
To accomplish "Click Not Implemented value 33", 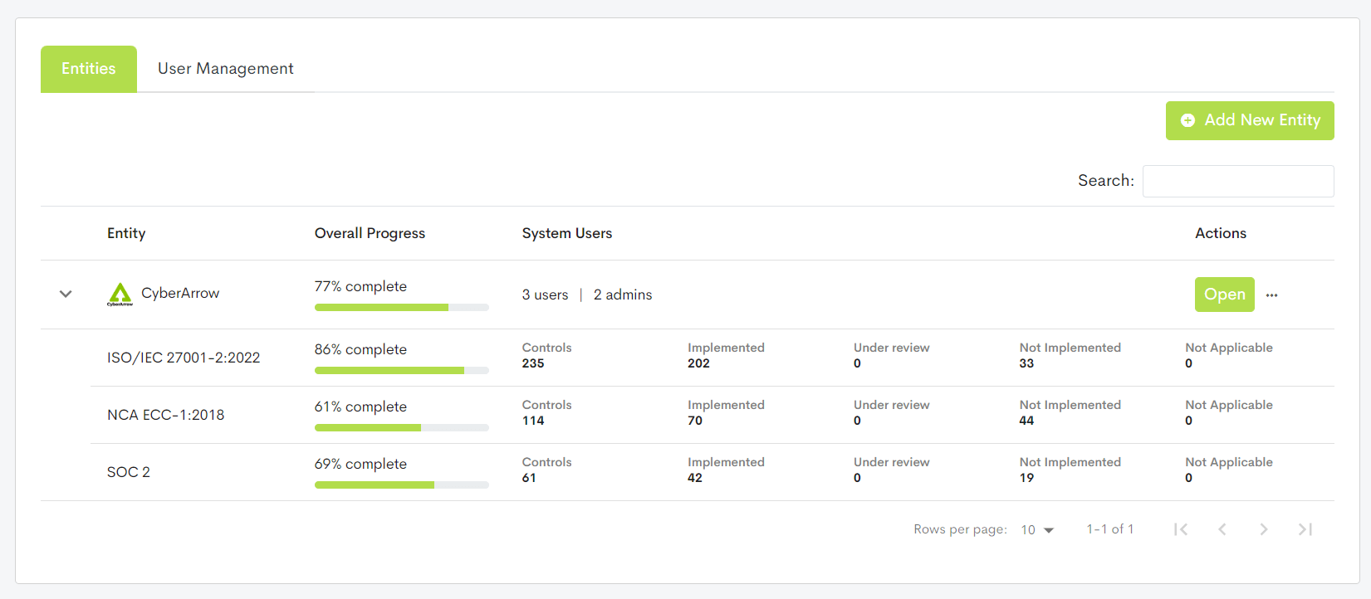I will point(1026,363).
